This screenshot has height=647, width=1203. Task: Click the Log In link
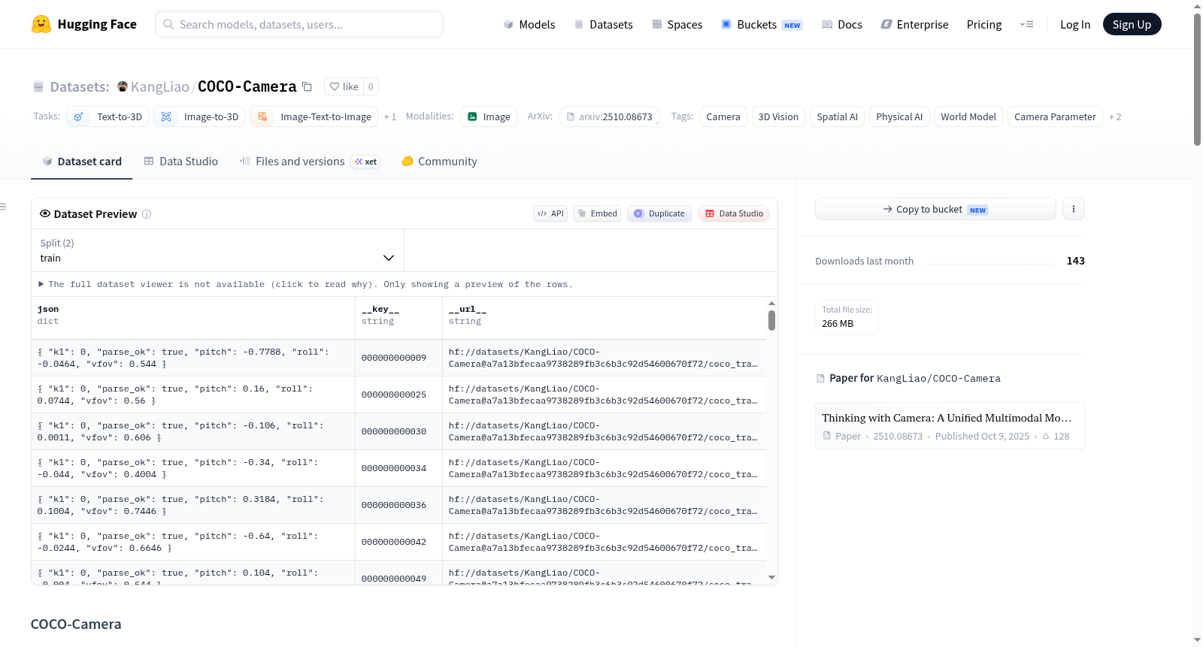click(1075, 24)
